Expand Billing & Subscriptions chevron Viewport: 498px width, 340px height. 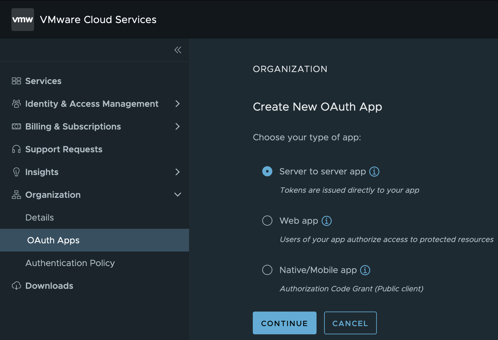(x=178, y=126)
